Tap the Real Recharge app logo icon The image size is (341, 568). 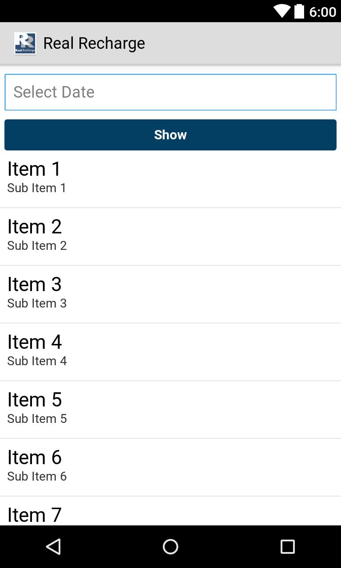(25, 43)
